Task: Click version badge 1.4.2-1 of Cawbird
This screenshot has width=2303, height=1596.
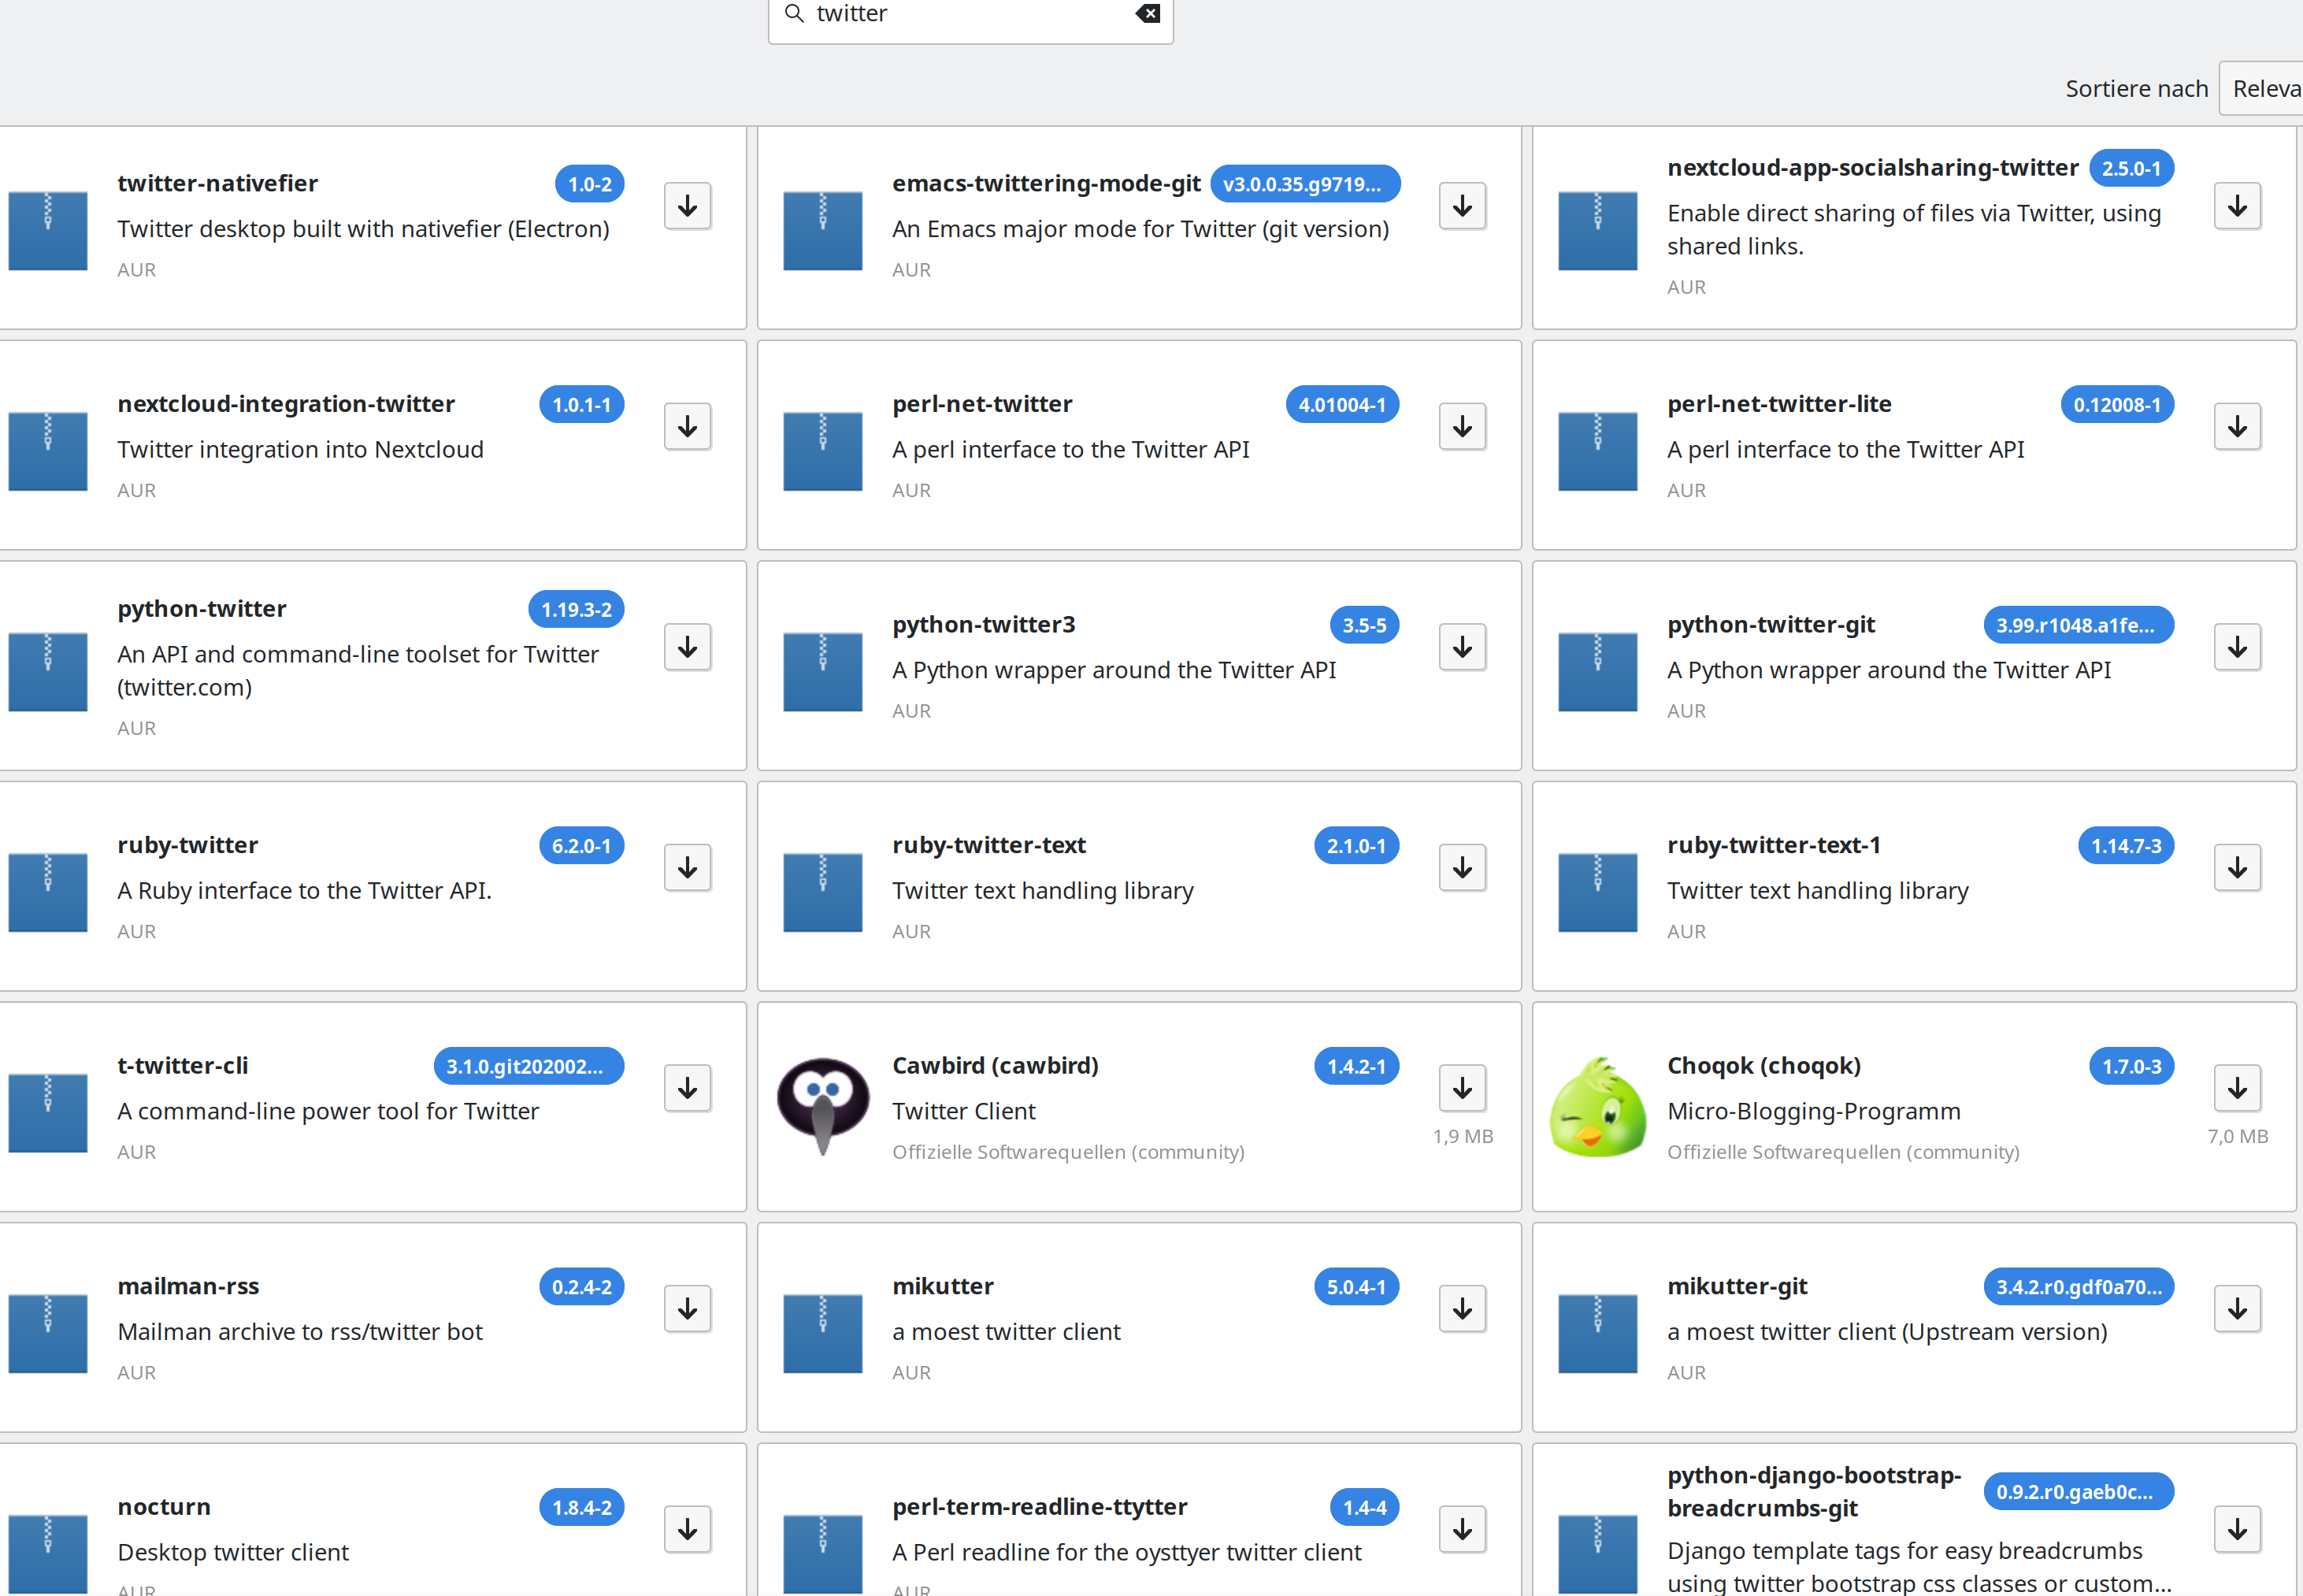Action: coord(1356,1066)
